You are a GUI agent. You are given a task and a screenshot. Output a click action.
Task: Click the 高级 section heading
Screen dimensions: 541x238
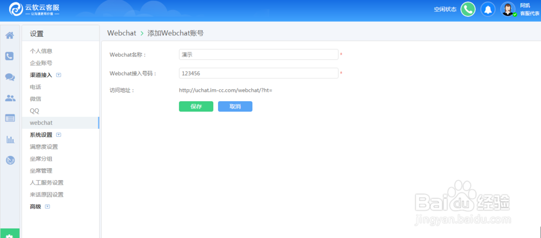click(36, 207)
